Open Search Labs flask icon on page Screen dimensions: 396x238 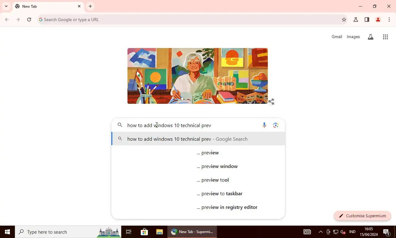tap(371, 37)
